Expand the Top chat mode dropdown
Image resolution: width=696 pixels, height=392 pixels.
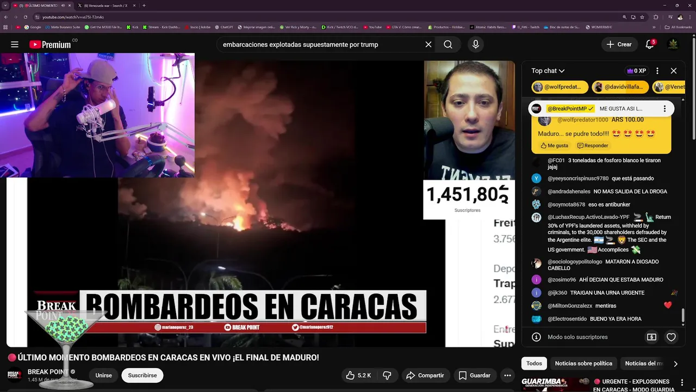tap(548, 71)
